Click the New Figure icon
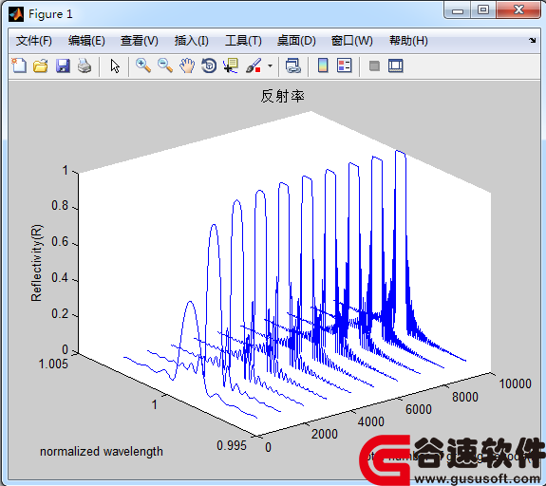 click(x=19, y=65)
